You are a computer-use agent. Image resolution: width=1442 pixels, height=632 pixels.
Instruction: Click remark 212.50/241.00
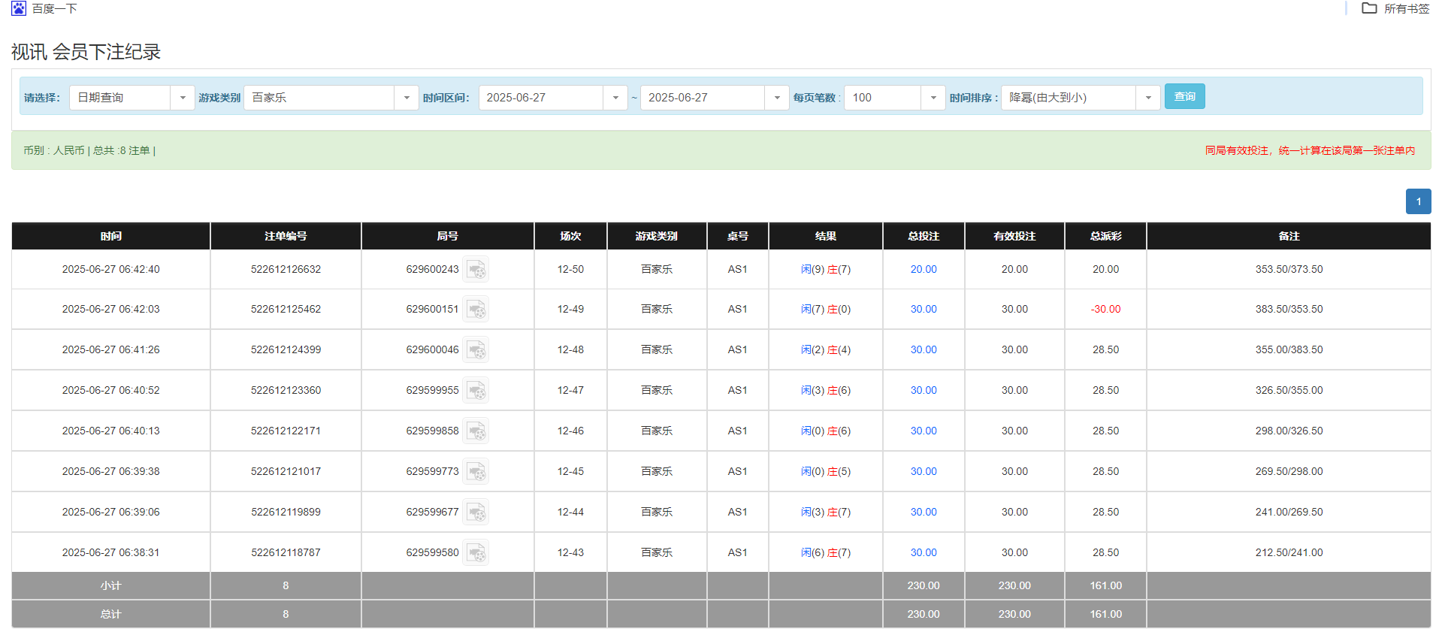(1289, 552)
